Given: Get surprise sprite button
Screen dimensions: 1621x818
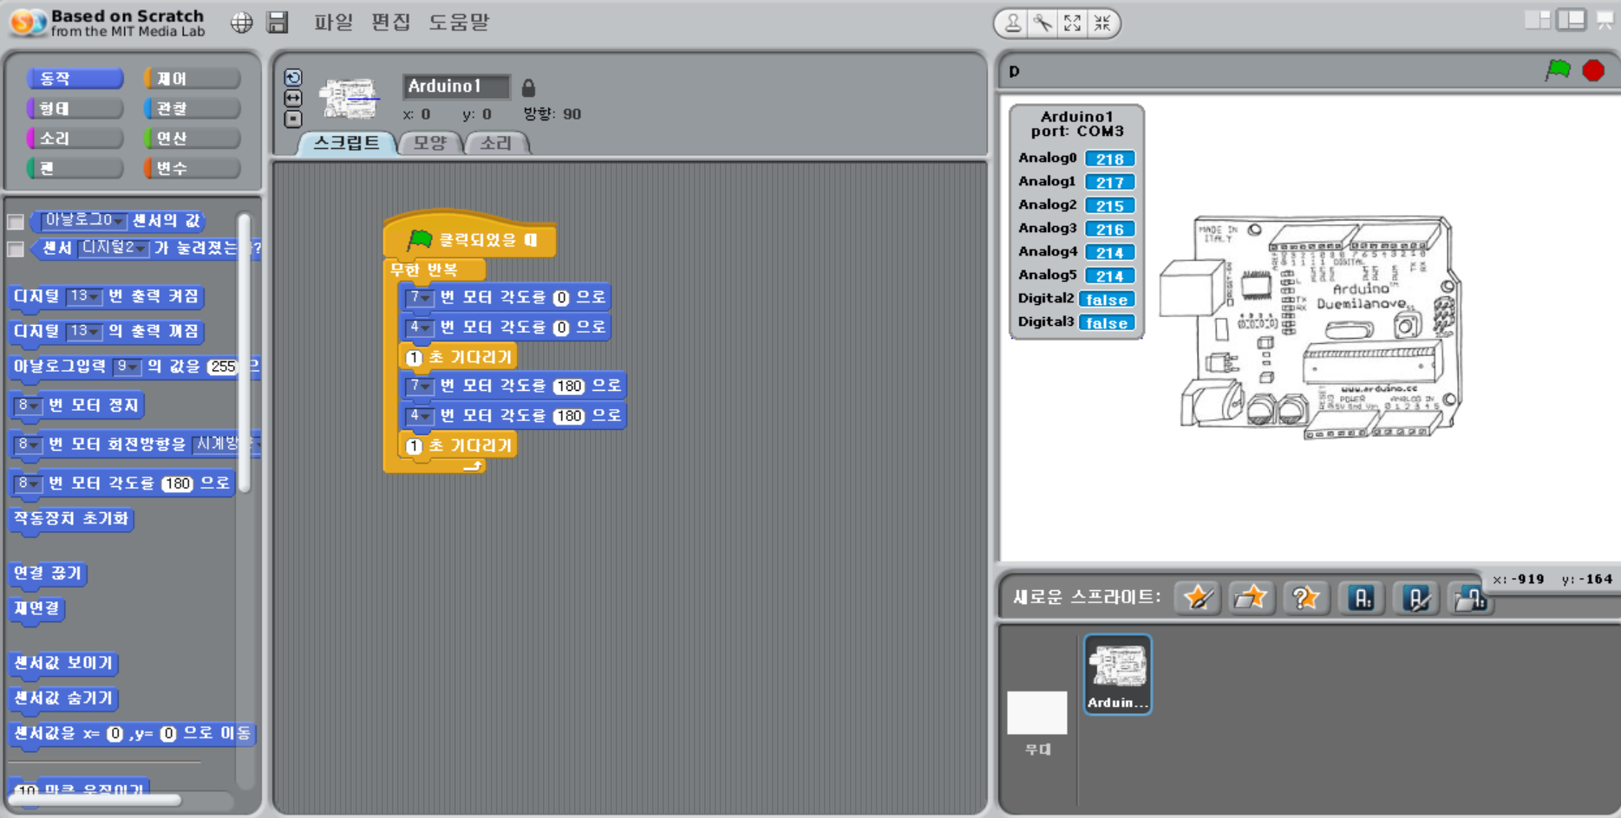Looking at the screenshot, I should pos(1305,597).
